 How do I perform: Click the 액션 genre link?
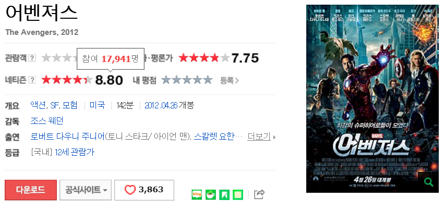pos(38,105)
